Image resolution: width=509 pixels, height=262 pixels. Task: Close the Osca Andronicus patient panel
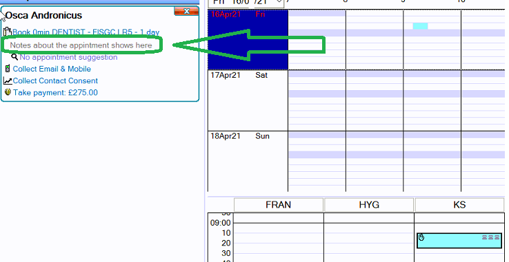186,11
